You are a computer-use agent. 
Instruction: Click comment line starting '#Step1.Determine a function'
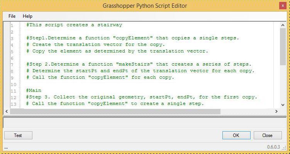pos(132,38)
